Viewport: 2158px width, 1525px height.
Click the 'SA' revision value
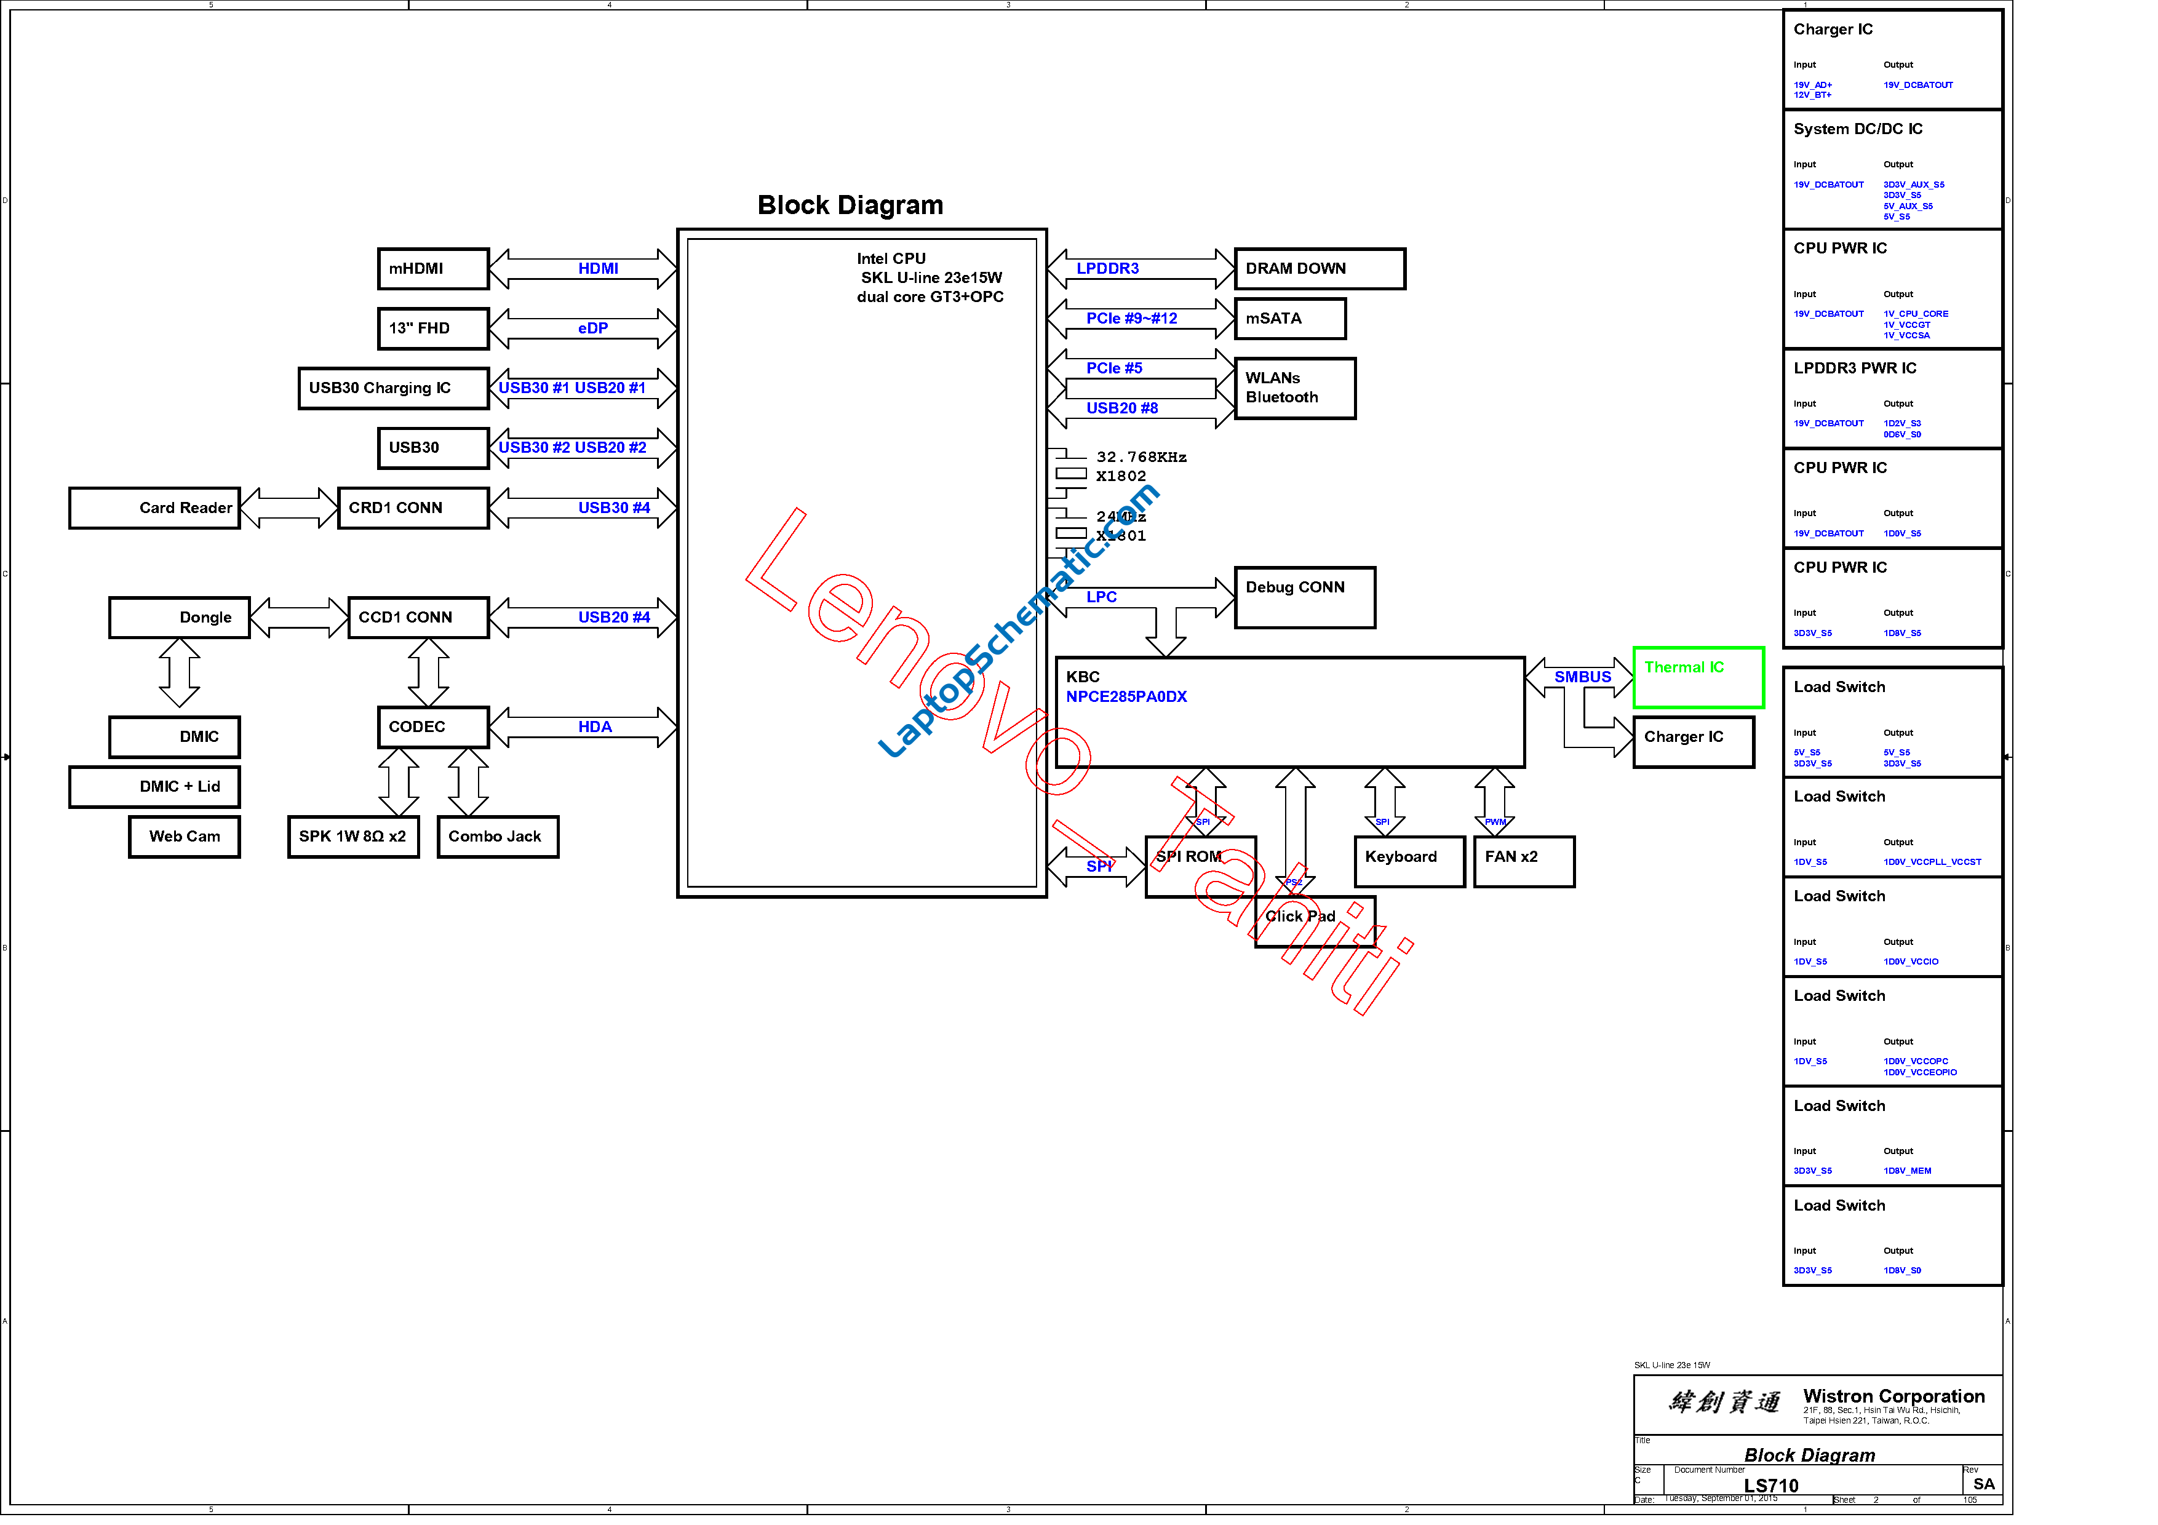point(1983,1484)
